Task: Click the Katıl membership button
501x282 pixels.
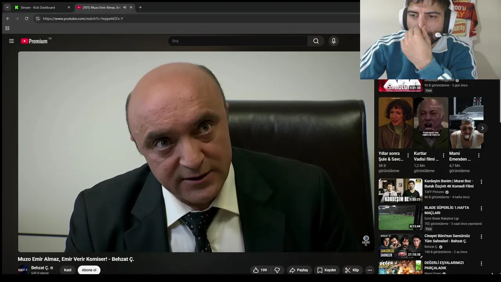Action: pyautogui.click(x=68, y=270)
